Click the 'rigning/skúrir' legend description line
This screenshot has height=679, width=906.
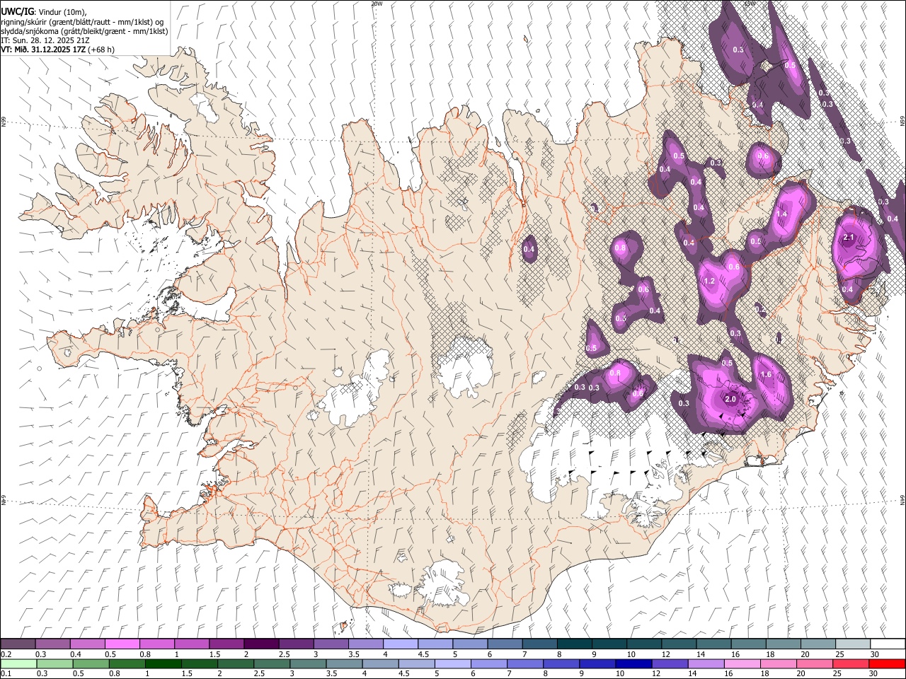pyautogui.click(x=83, y=21)
